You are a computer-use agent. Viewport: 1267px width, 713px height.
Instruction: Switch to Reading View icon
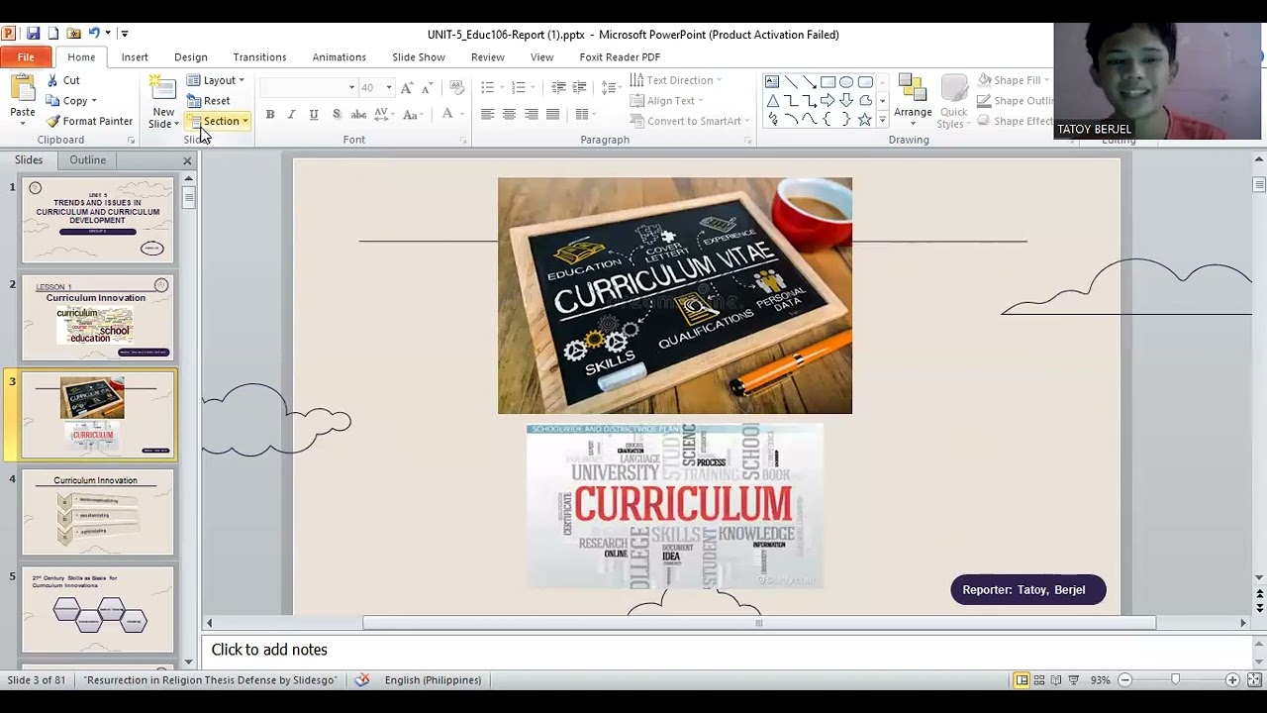tap(1056, 680)
